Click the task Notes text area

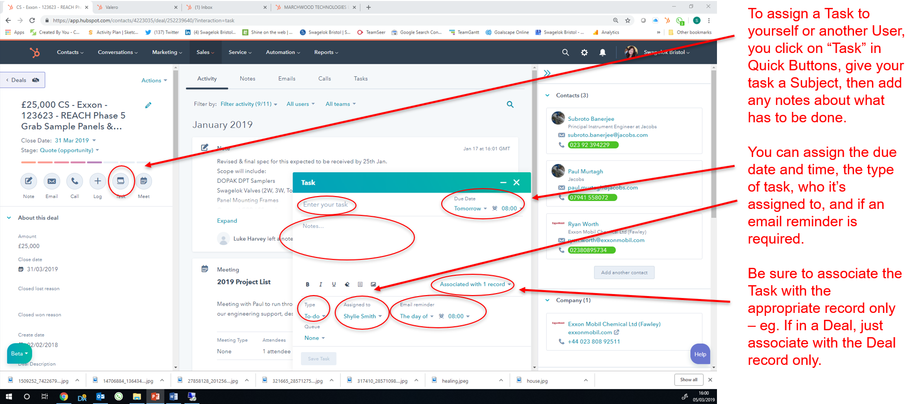411,248
